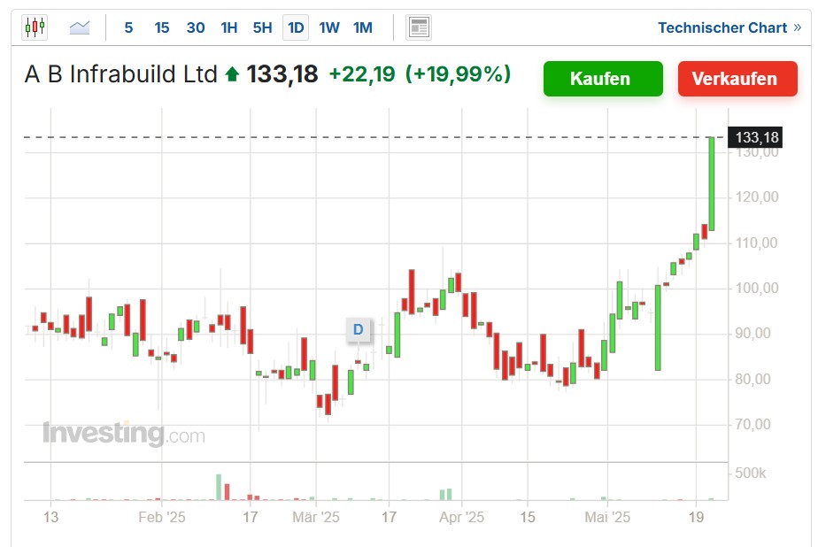Click the red Verkaufen button

[737, 79]
